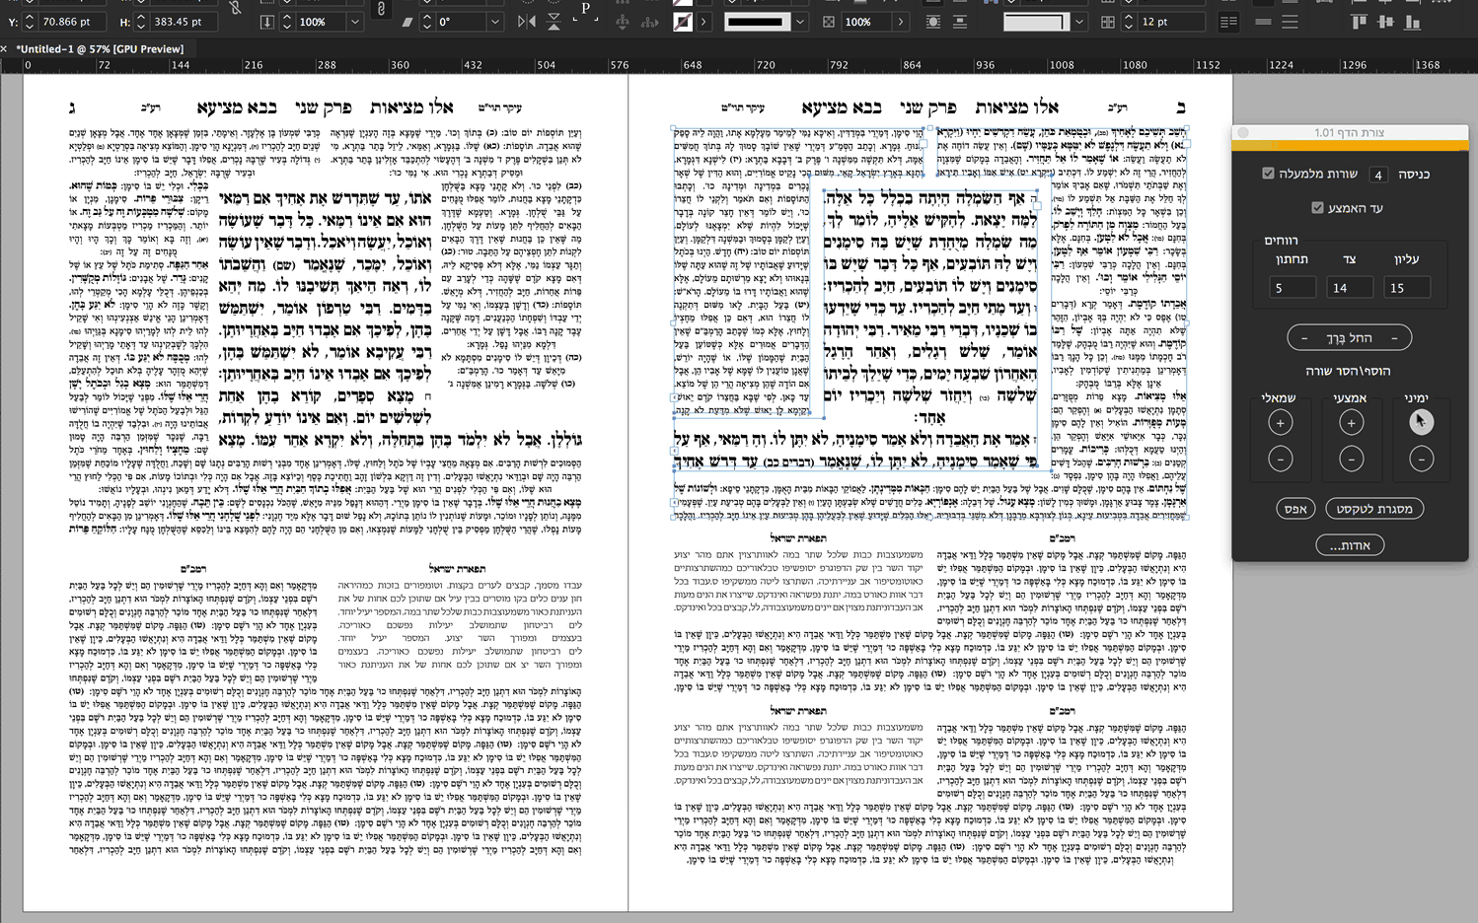
Task: Add a line to the אמצעי column
Action: pyautogui.click(x=1351, y=422)
